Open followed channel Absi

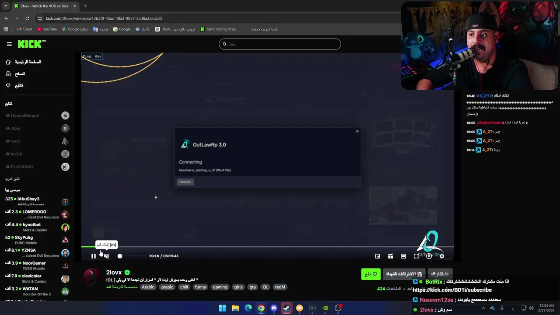click(x=37, y=128)
